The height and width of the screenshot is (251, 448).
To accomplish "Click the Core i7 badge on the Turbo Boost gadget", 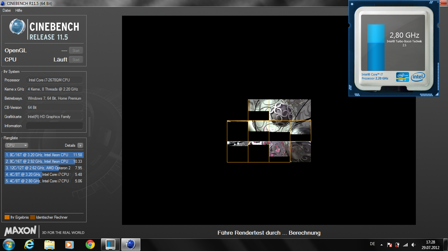I will (402, 77).
